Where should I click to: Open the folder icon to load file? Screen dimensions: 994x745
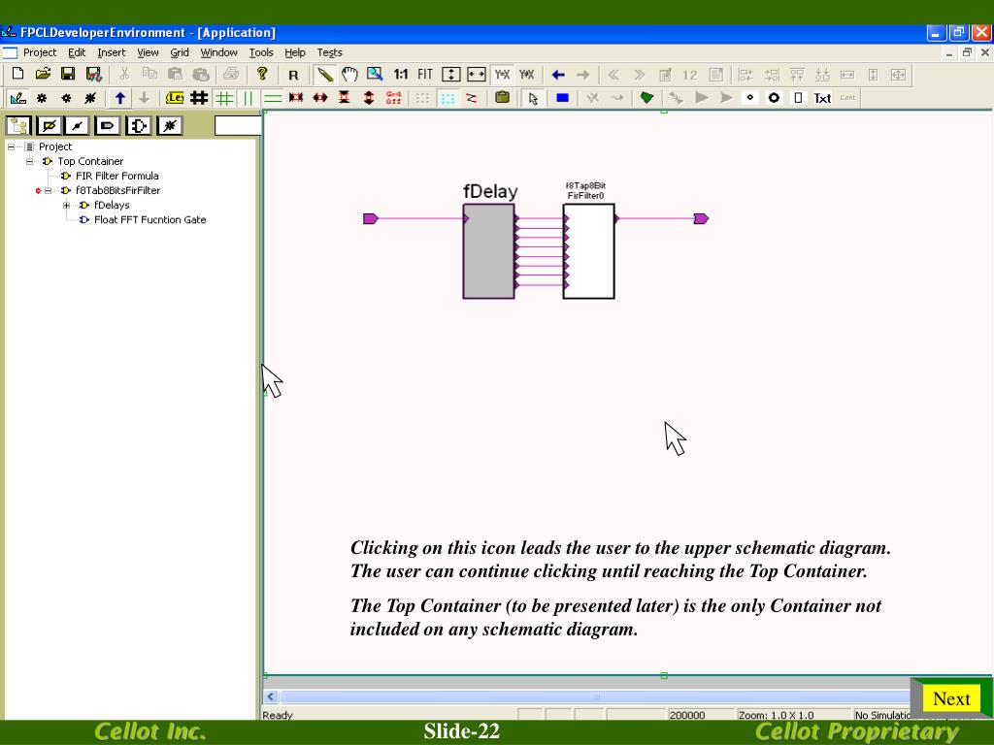click(44, 75)
